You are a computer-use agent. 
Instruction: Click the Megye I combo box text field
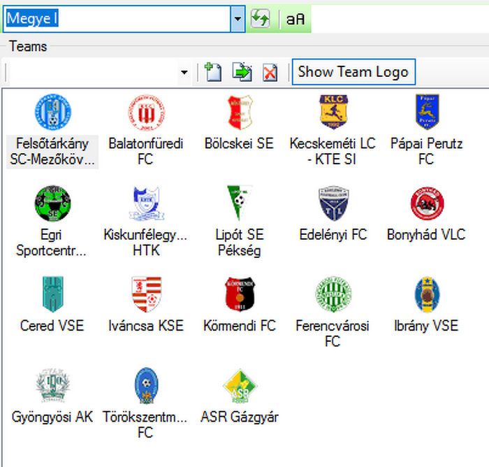(117, 19)
